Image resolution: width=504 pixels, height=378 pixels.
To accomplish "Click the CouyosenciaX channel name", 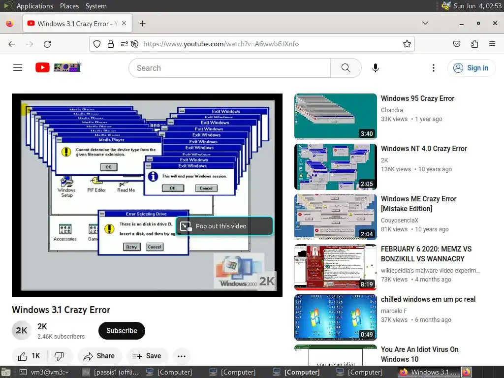I will coord(400,220).
